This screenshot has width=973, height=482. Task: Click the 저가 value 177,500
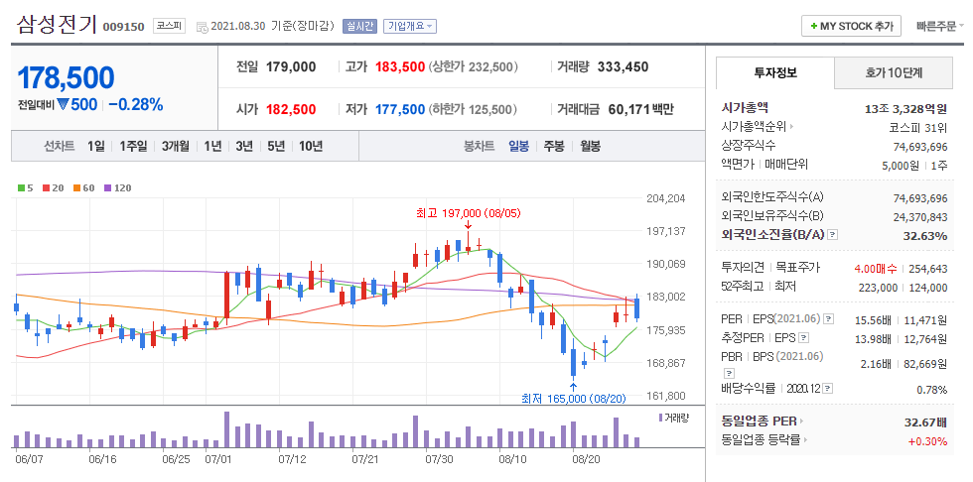(x=399, y=110)
